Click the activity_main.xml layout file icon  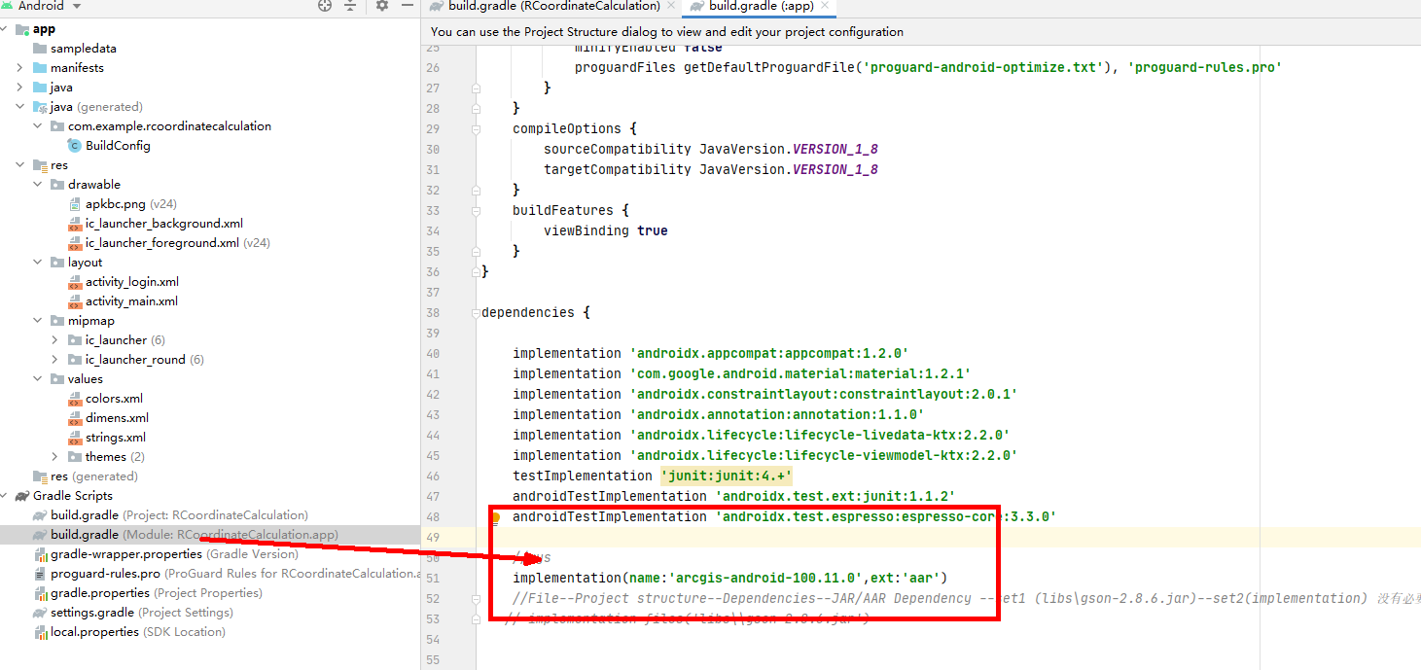75,301
